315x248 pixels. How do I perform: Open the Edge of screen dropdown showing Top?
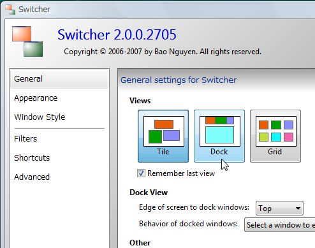tap(279, 208)
